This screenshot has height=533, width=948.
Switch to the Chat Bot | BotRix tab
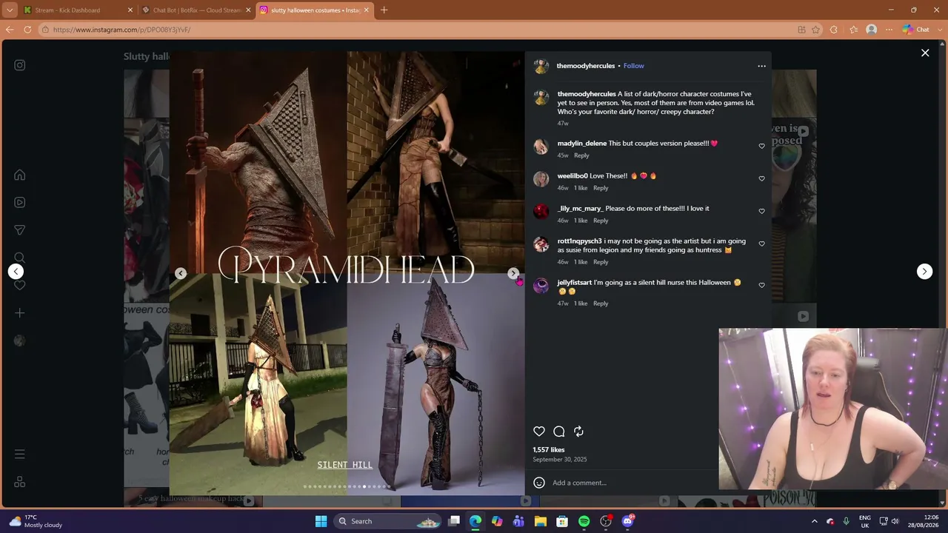click(x=196, y=10)
